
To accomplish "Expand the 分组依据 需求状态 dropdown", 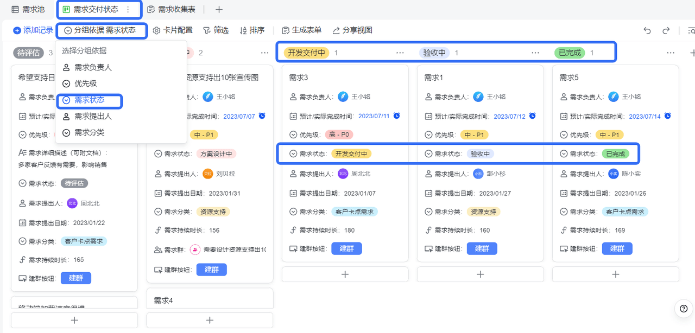I will coord(100,30).
